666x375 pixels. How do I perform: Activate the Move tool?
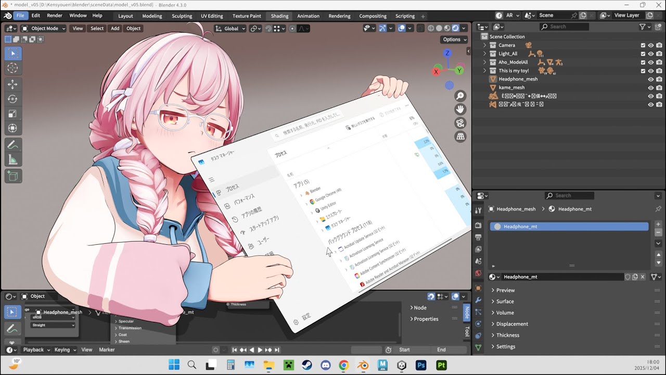tap(13, 84)
